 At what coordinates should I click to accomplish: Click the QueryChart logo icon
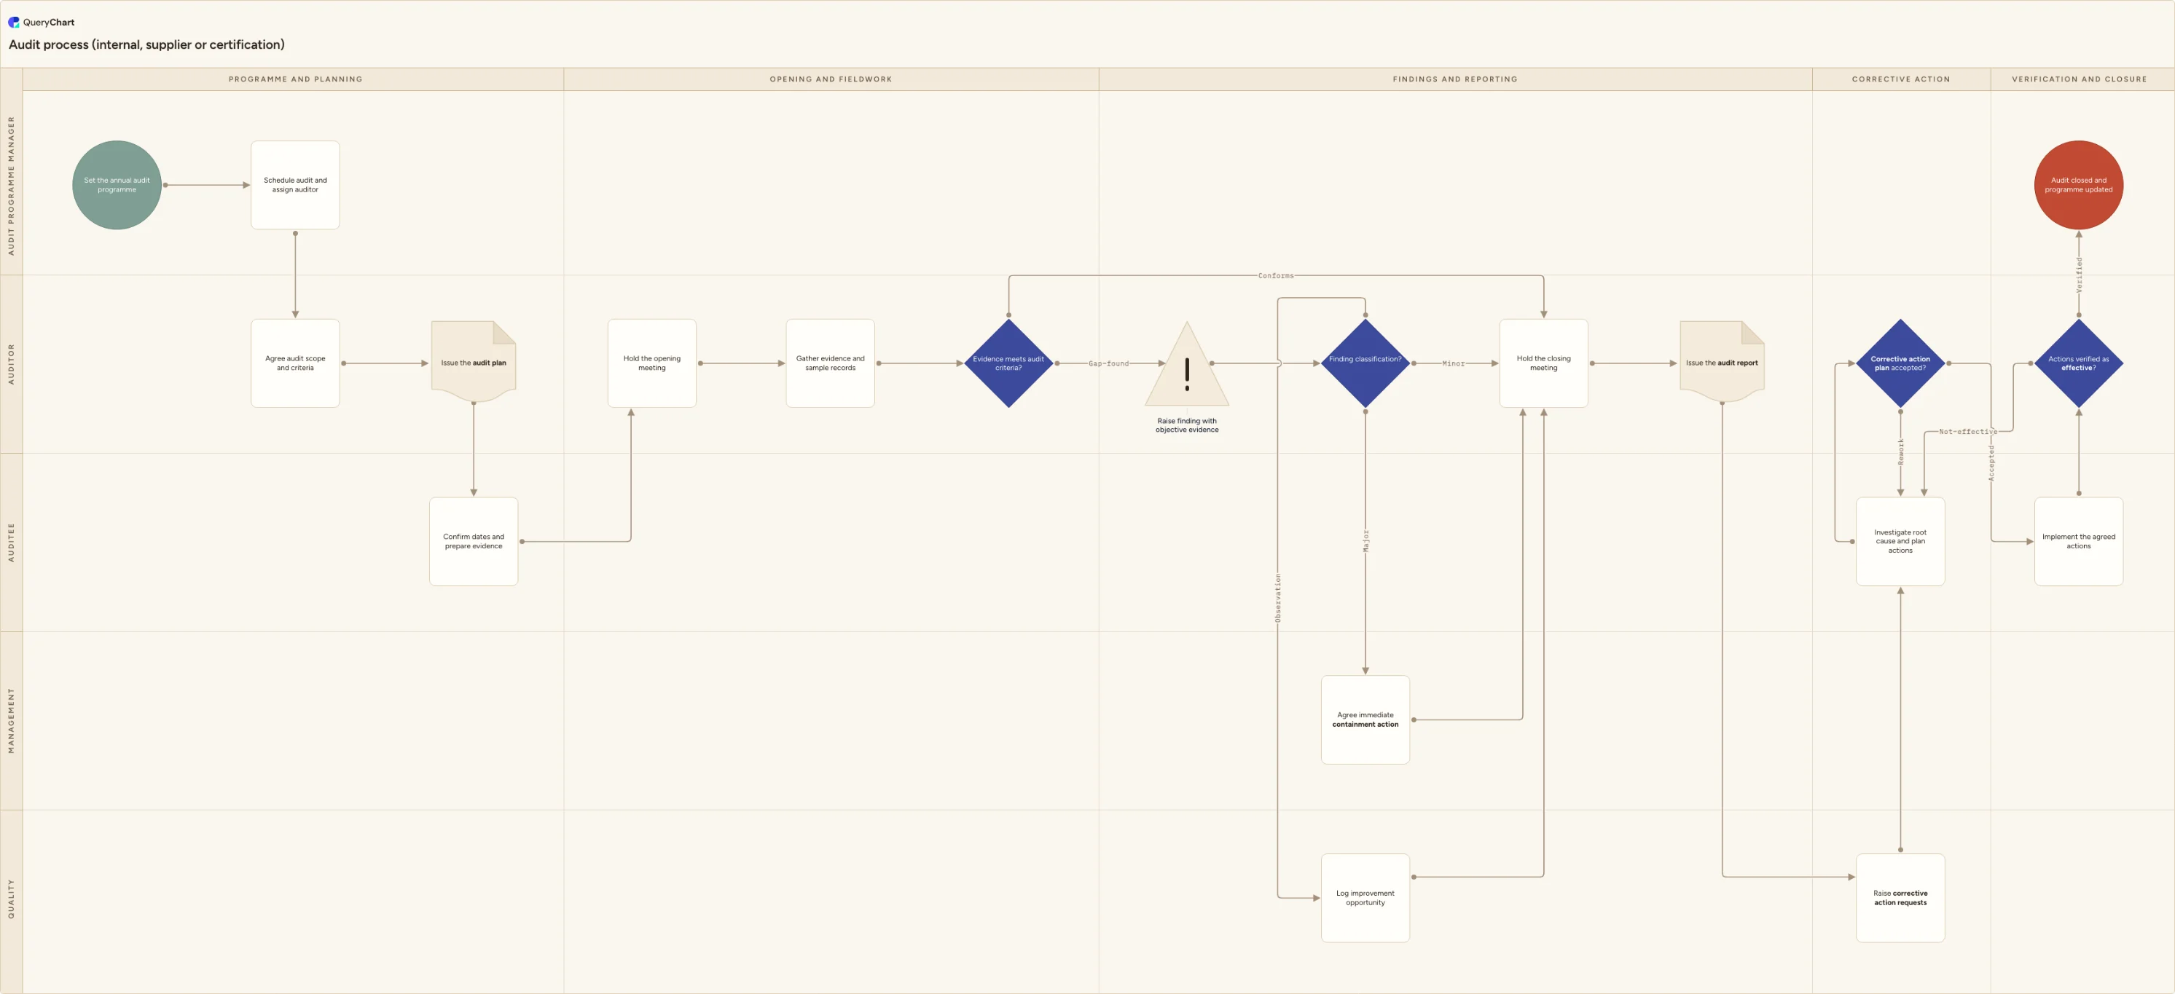point(14,22)
